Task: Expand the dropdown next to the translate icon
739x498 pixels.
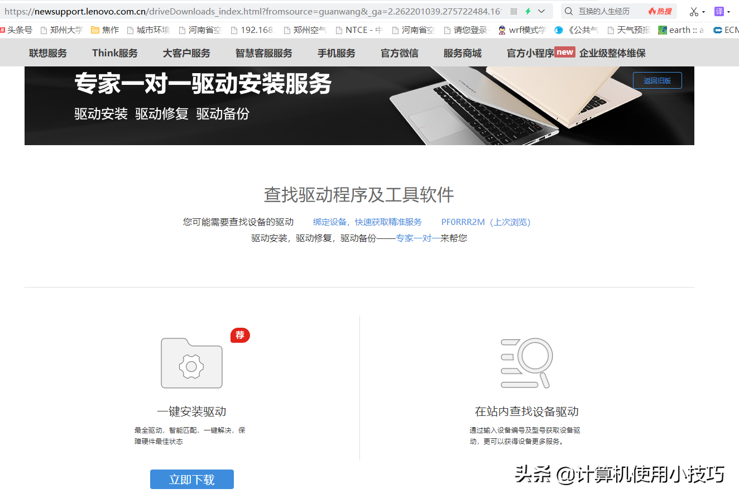Action: point(728,12)
